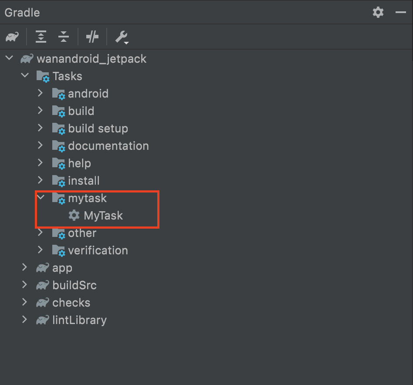
Task: Select the build setup task group
Action: [98, 128]
